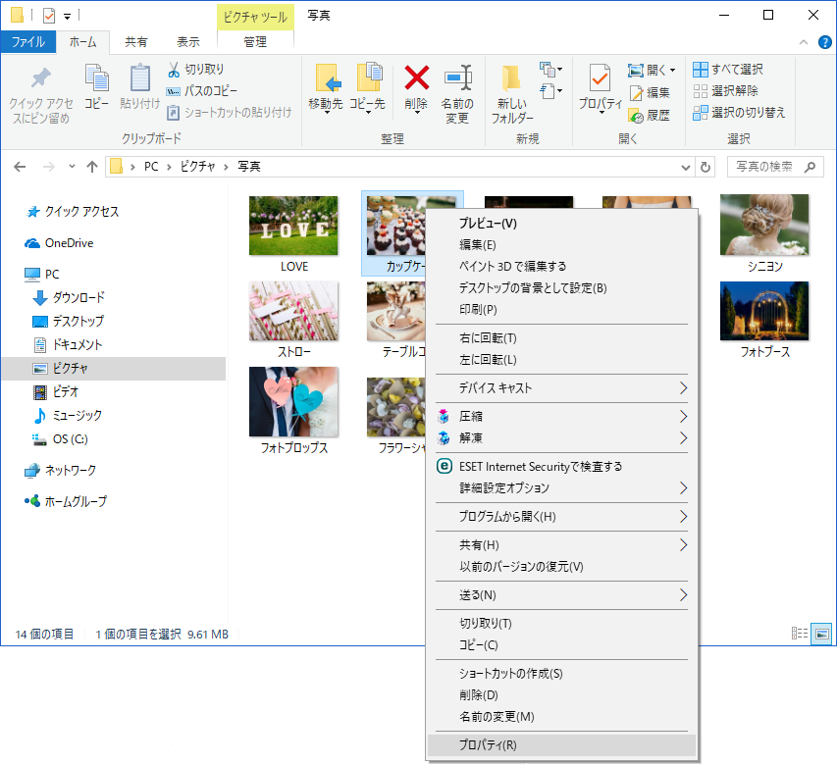Select 右に回転(T) in context menu
The height and width of the screenshot is (765, 837).
click(561, 337)
